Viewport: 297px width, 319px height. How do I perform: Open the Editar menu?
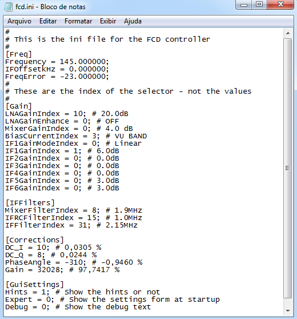pos(48,21)
